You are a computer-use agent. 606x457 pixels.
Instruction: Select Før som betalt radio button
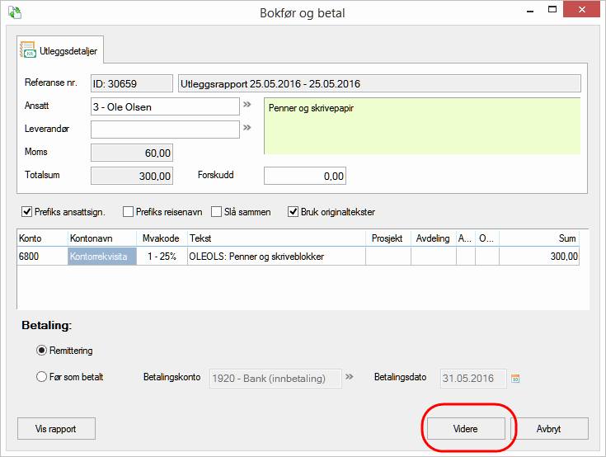click(42, 378)
